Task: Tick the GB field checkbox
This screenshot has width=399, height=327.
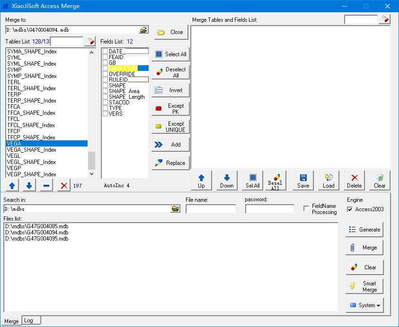Action: click(106, 62)
